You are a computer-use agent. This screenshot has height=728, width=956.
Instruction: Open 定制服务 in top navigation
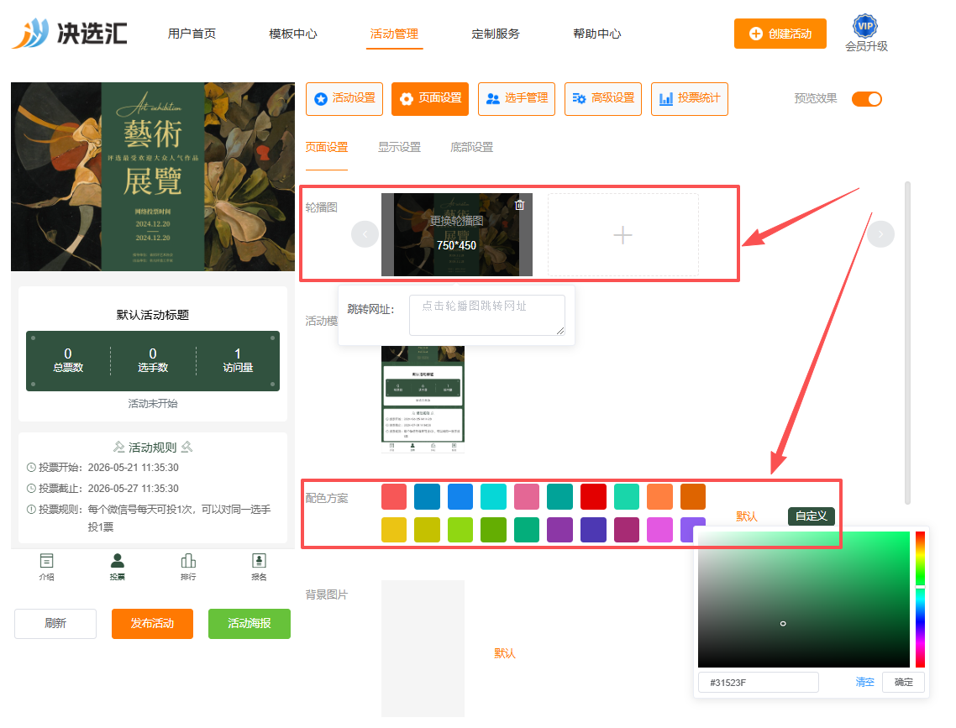(496, 34)
